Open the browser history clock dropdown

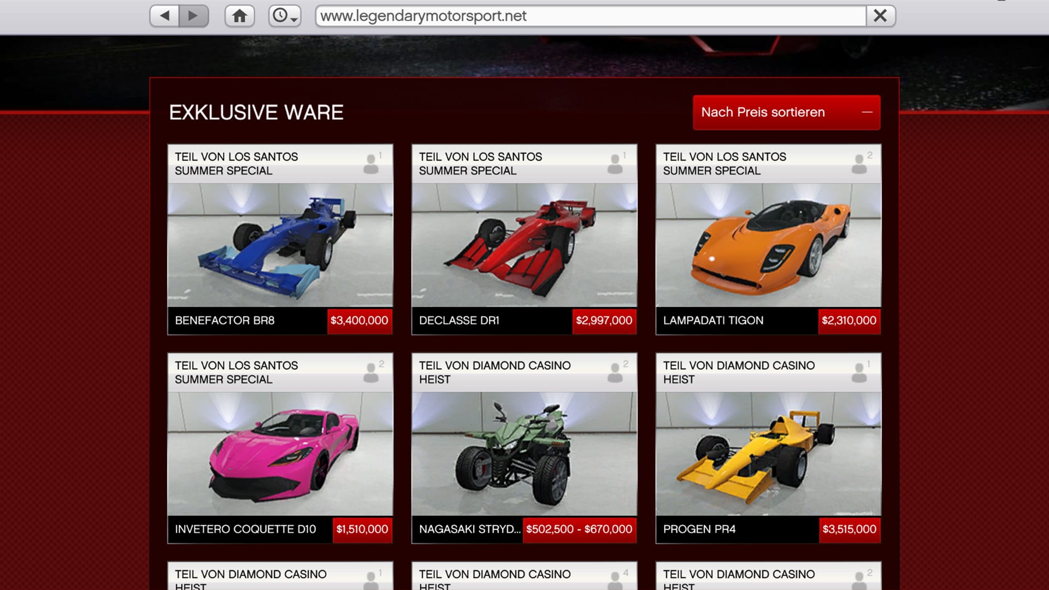285,16
